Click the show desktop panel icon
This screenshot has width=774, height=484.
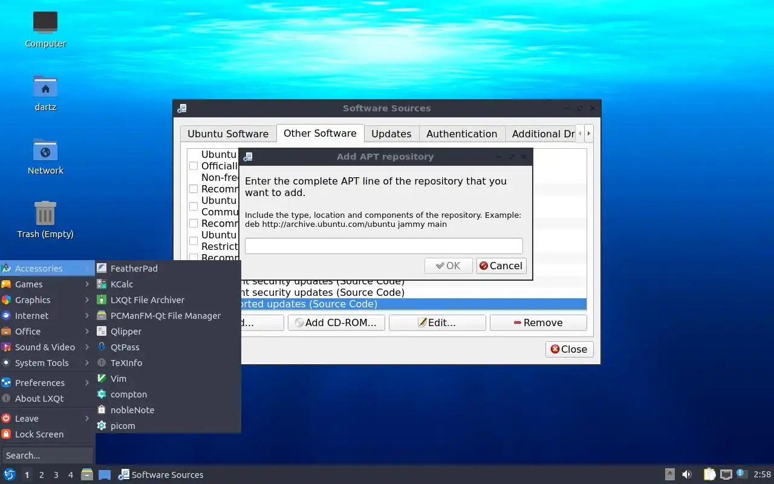click(x=105, y=475)
